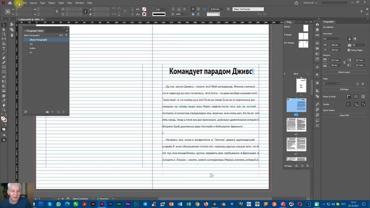
Task: Select the Scissors tool
Action: 4,77
